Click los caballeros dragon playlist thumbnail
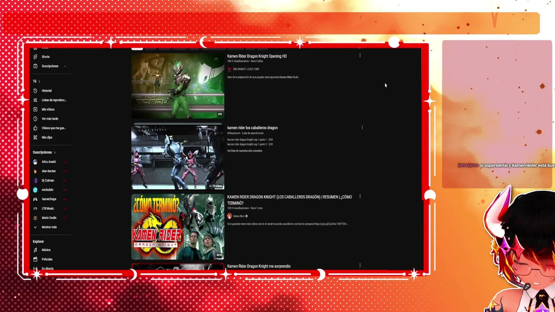555x312 pixels. click(x=178, y=158)
